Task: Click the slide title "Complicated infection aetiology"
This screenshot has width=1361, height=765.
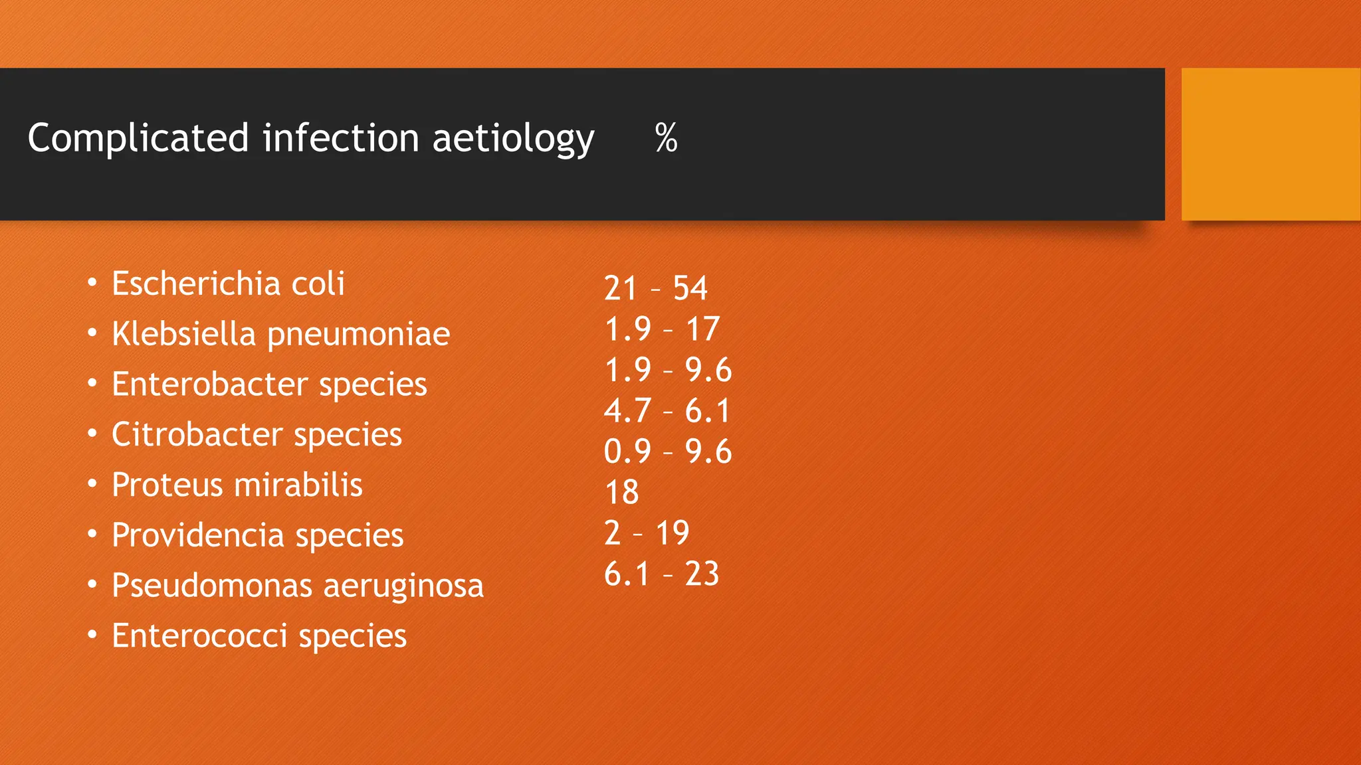Action: tap(310, 138)
